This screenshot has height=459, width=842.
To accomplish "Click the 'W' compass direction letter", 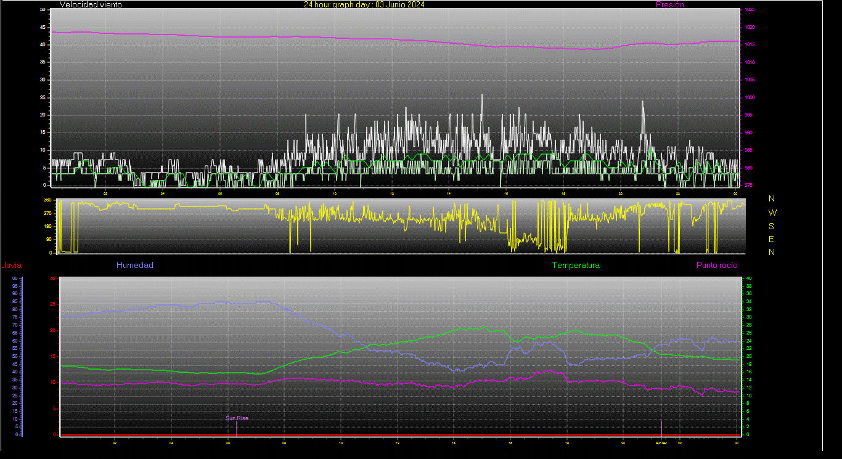I will point(773,213).
